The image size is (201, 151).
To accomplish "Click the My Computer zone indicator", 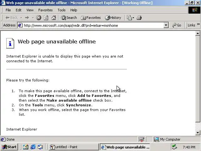I will [167, 139].
